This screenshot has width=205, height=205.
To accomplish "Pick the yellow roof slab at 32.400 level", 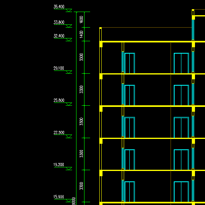I will (x=152, y=42).
